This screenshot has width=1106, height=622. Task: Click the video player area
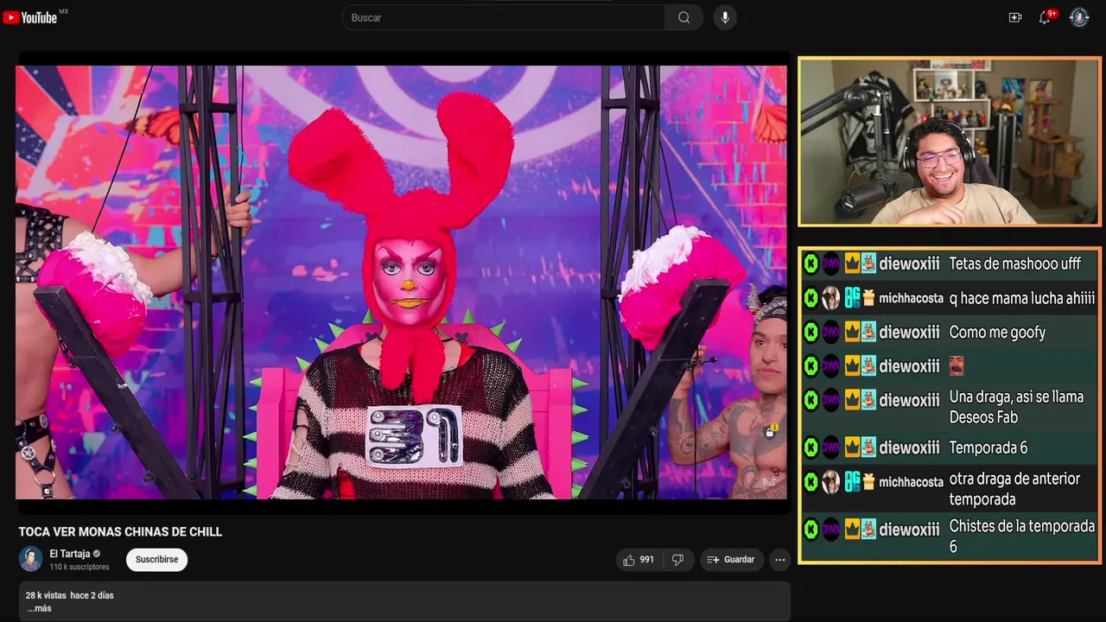(x=402, y=282)
